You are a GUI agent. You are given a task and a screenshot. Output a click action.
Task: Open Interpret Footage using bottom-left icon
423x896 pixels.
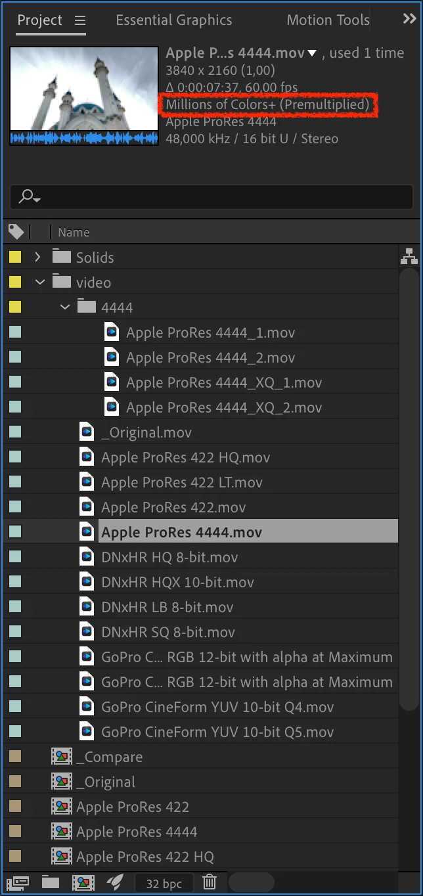16,882
